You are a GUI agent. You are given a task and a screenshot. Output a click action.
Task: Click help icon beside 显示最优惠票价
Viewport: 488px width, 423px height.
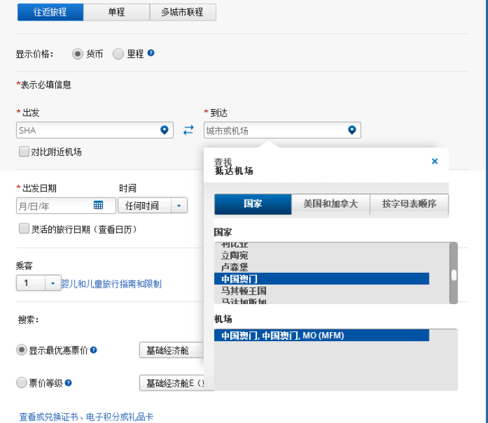94,350
